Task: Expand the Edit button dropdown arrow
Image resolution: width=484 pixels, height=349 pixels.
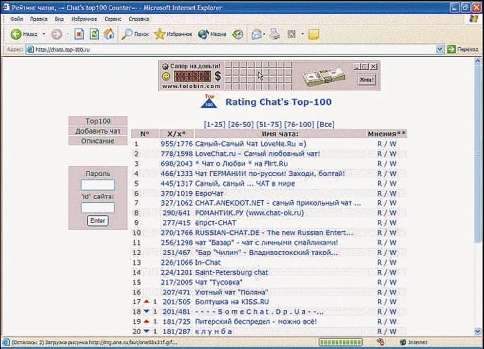Action: (302, 34)
